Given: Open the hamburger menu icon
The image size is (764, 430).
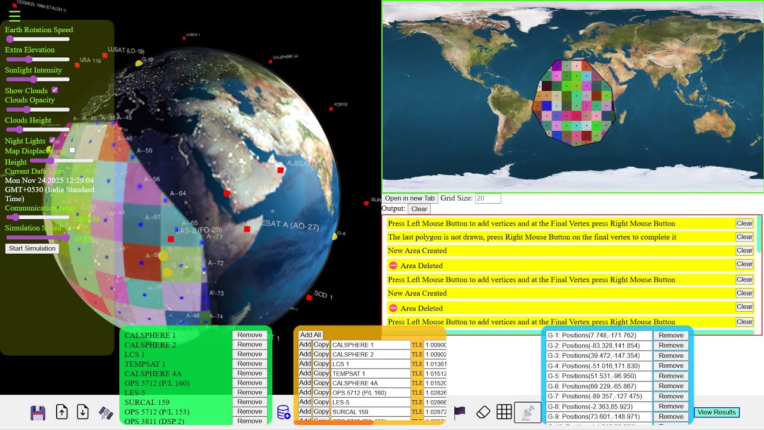Looking at the screenshot, I should coord(15,16).
